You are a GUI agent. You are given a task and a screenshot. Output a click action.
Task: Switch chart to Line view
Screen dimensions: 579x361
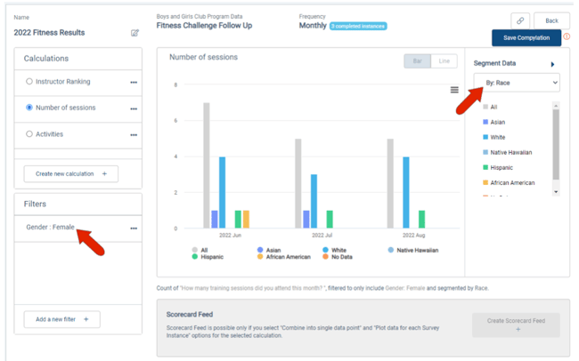[x=444, y=61]
